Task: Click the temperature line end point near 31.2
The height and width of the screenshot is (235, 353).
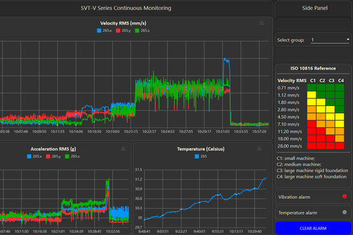Action: 266,178
